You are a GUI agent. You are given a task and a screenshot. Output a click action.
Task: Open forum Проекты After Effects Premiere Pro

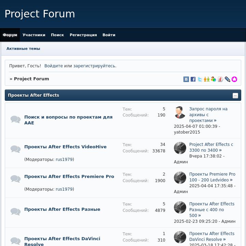(69, 176)
